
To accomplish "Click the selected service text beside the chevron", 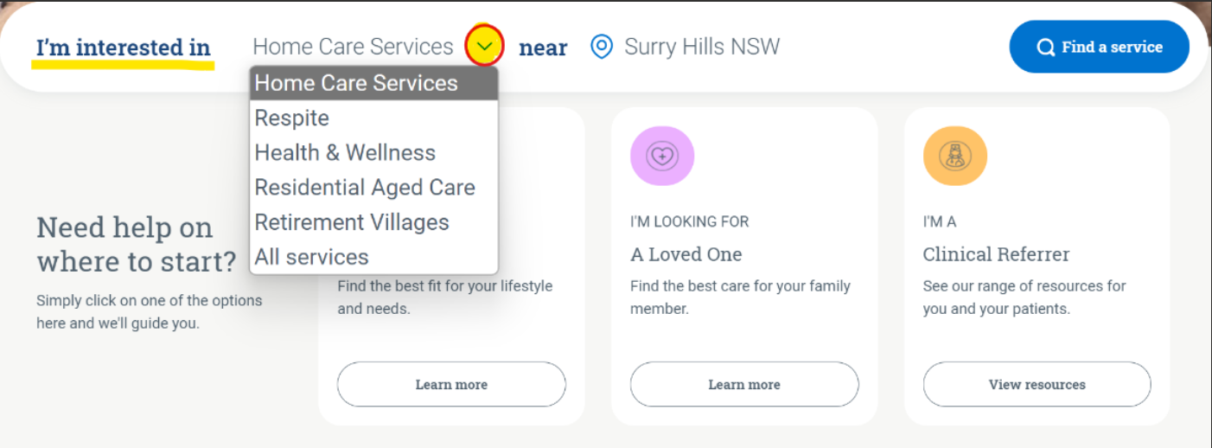I will click(353, 47).
